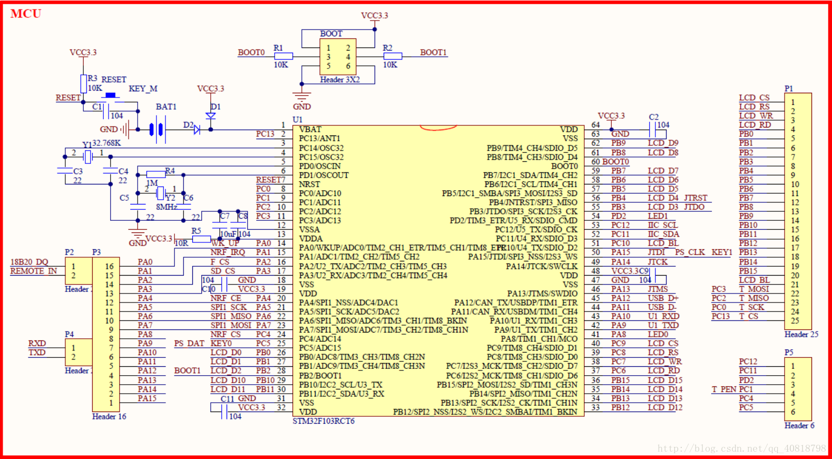Click the SD_CS net label
Viewport: 832px width, 459px height.
coord(223,271)
